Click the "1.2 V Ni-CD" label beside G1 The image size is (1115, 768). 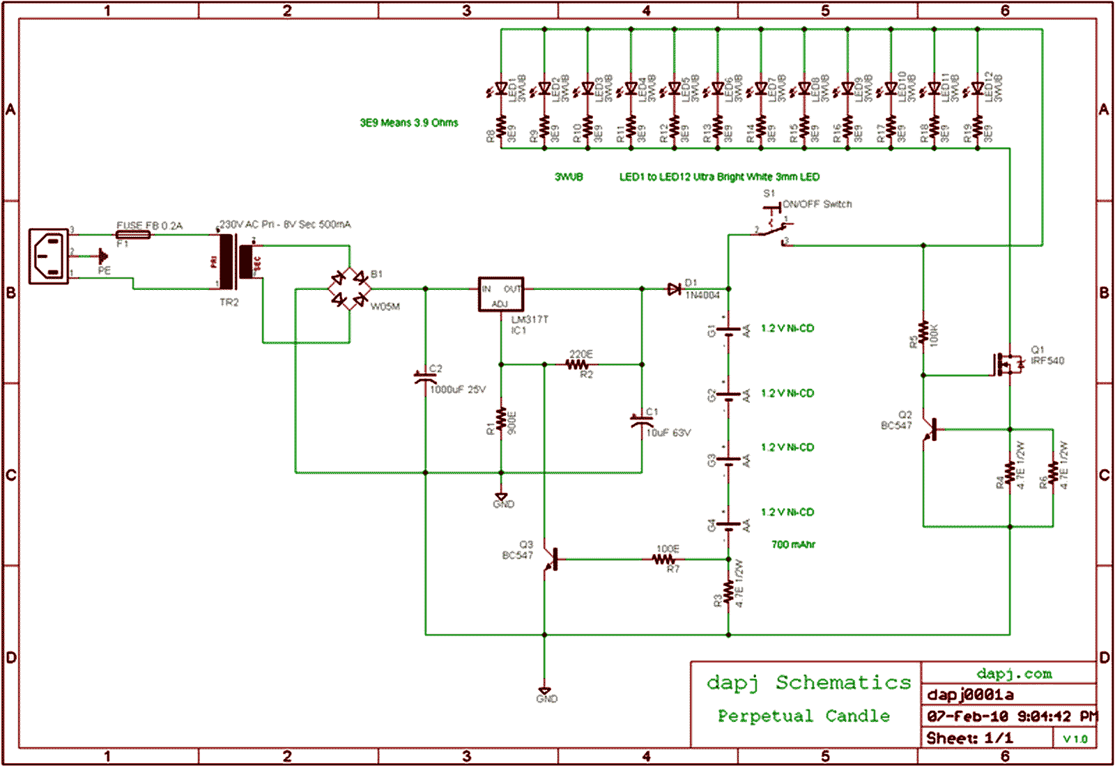[x=787, y=328]
